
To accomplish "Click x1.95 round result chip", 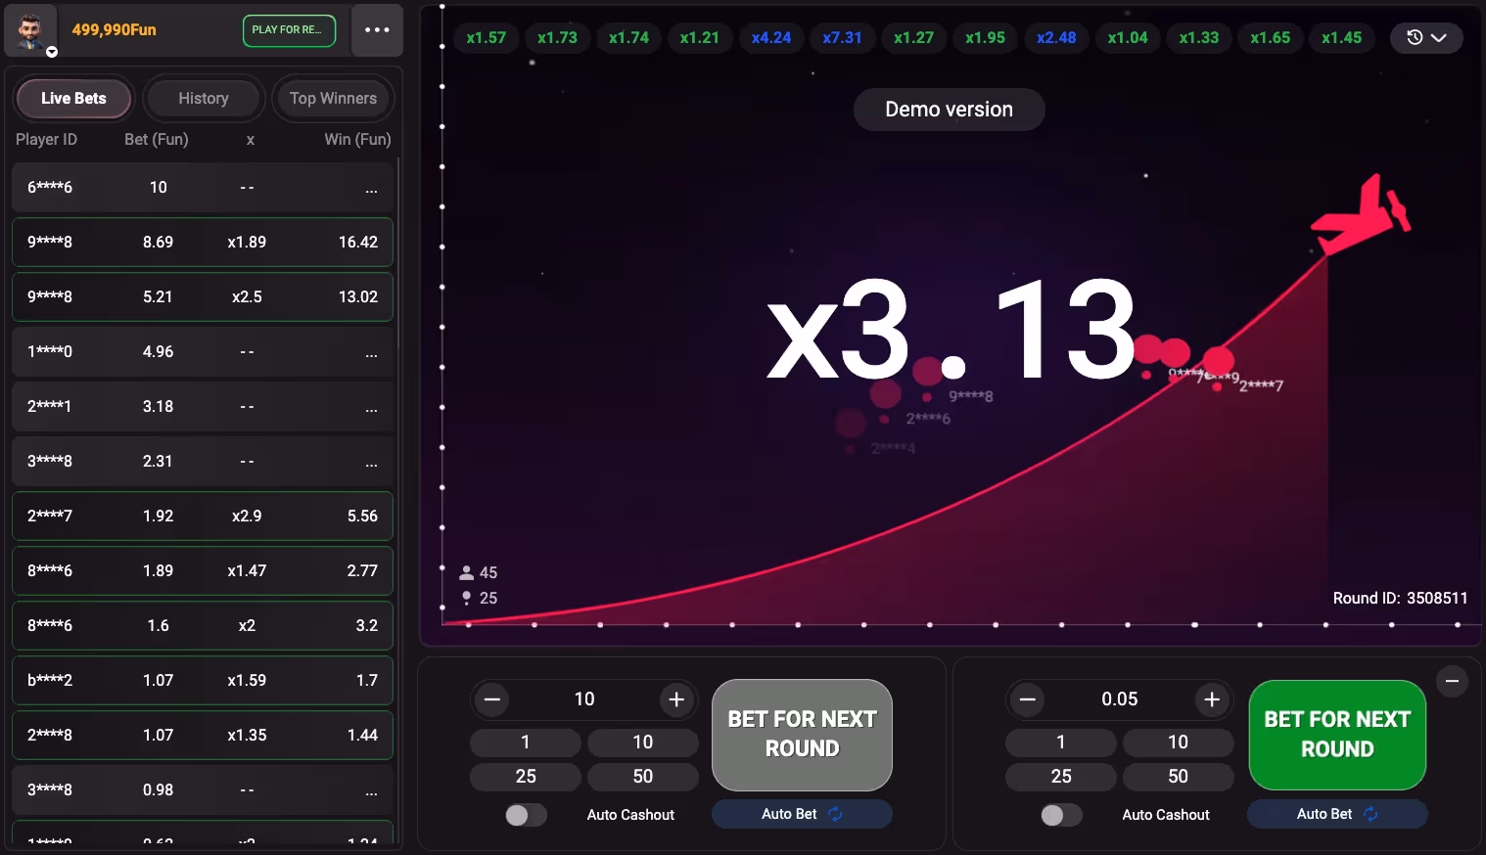I will click(986, 38).
